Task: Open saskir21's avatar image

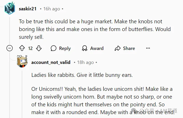Action: pos(10,9)
